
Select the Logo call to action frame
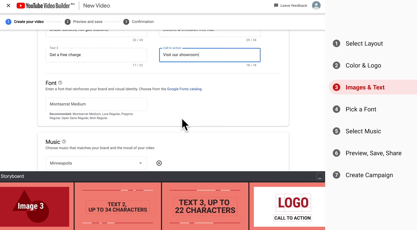[x=289, y=207]
